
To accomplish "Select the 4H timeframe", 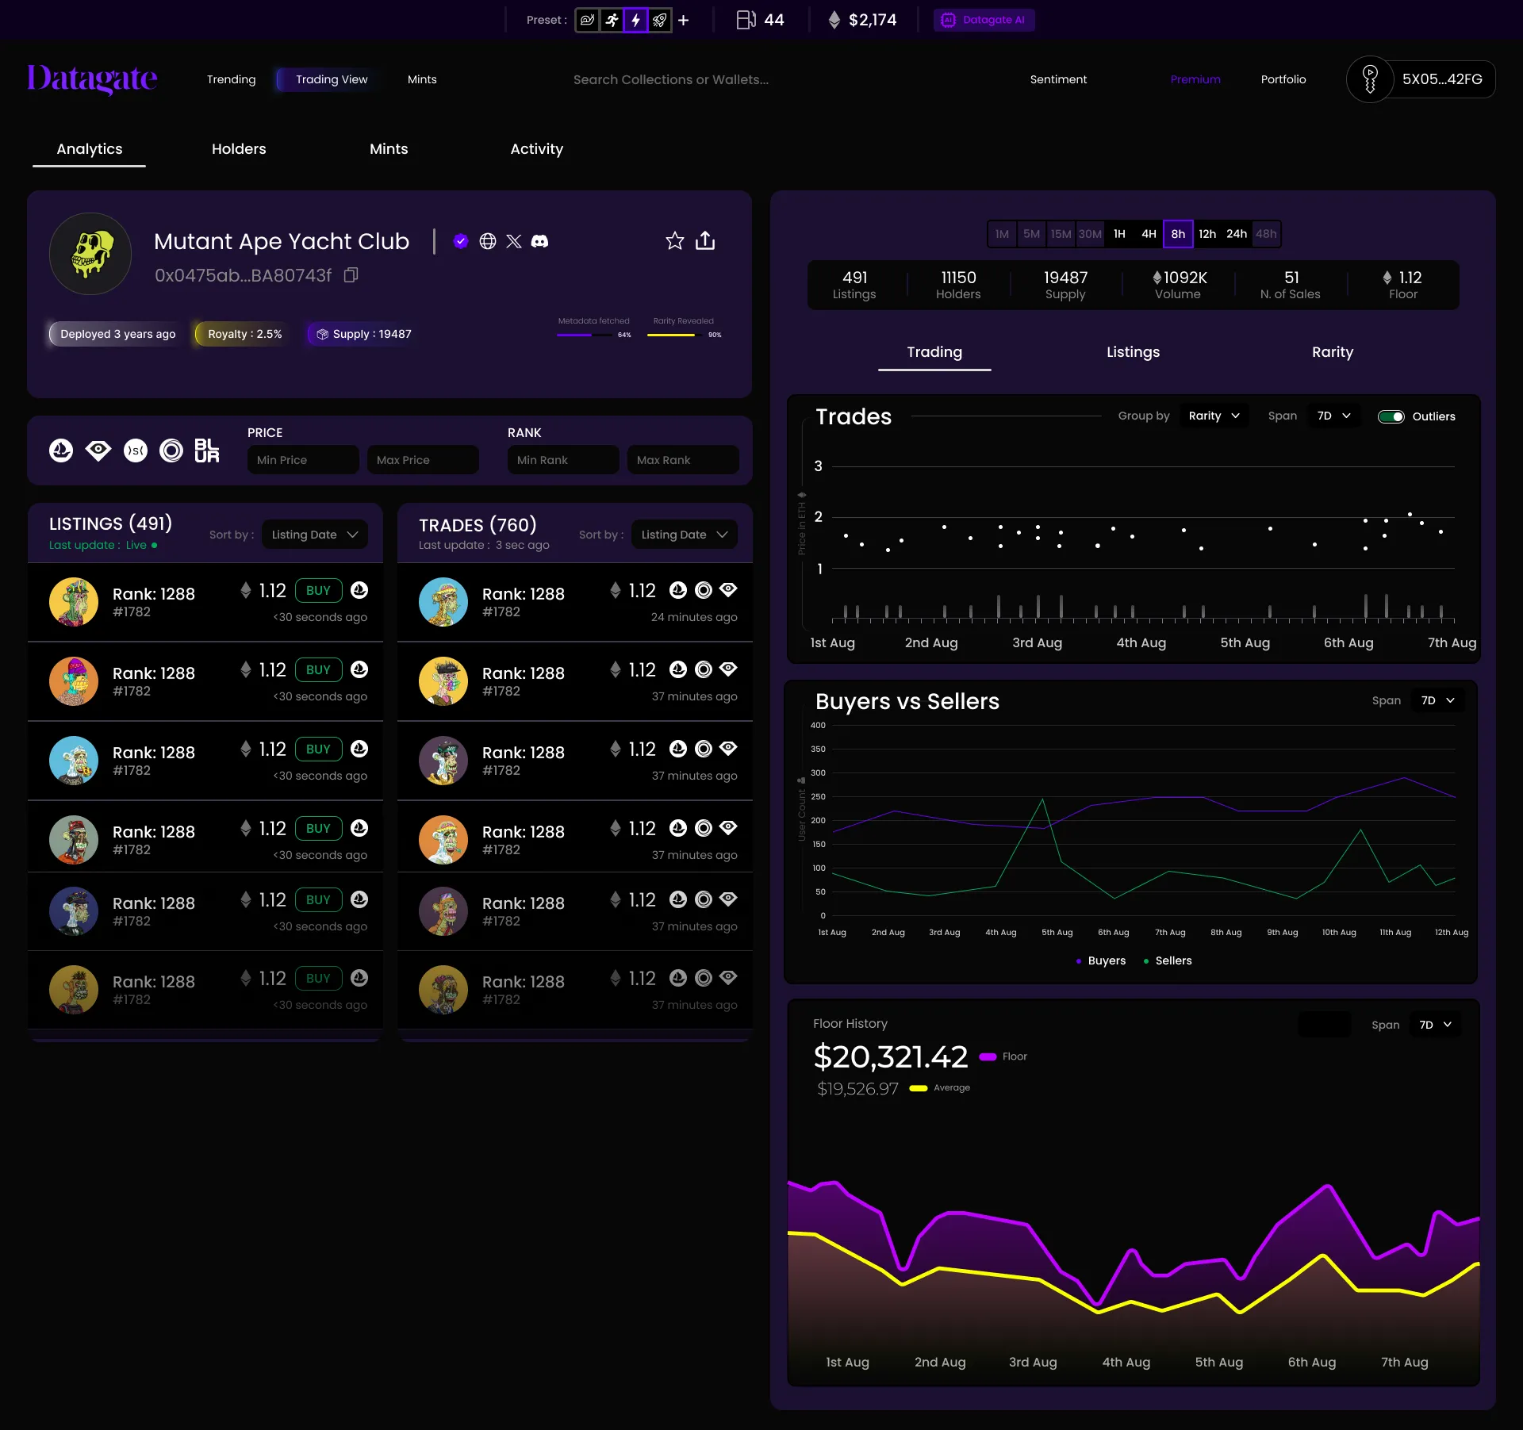I will pos(1149,234).
